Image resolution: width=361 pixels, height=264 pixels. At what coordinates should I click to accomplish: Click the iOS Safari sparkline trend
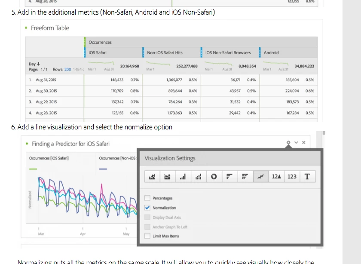[x=101, y=63]
